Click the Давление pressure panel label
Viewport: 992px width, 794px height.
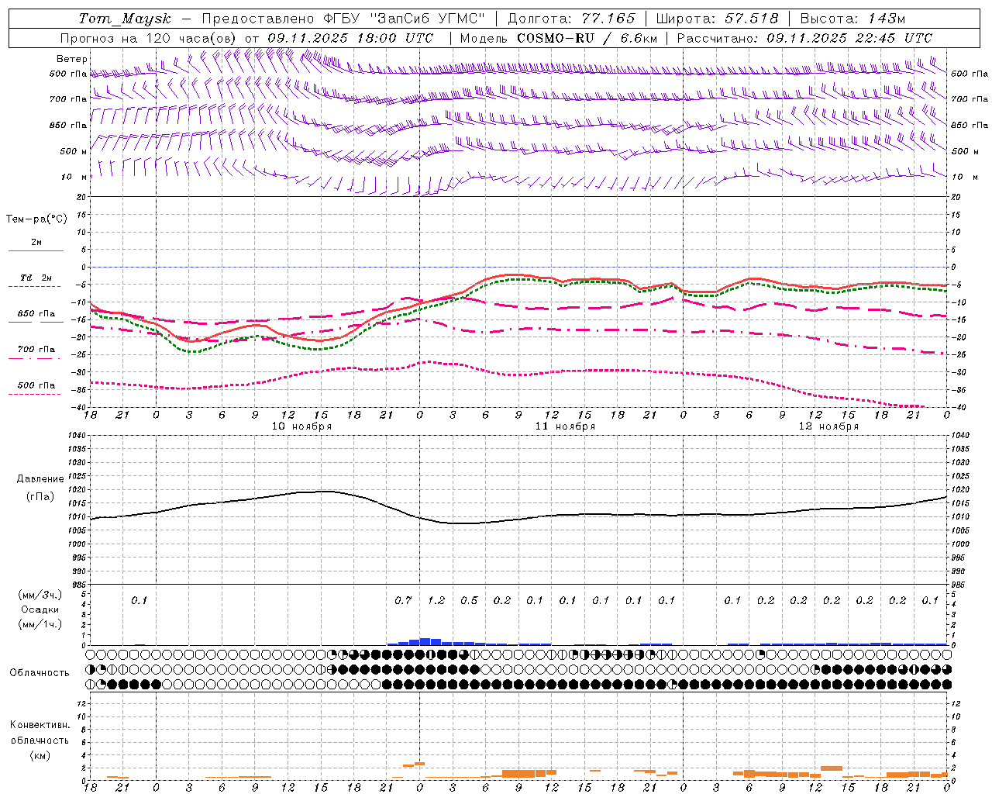pos(40,479)
